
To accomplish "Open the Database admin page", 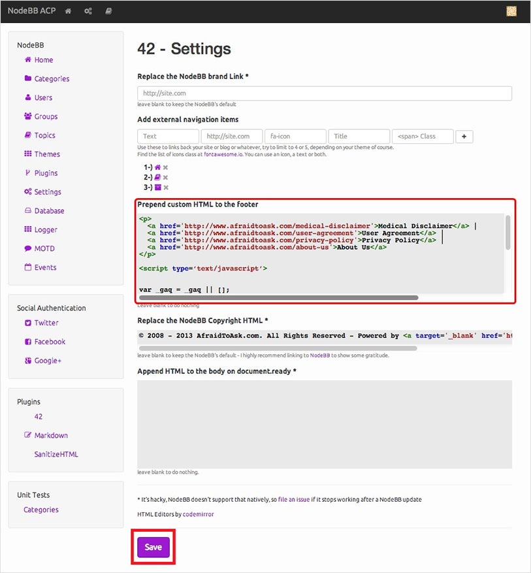I will tap(48, 210).
